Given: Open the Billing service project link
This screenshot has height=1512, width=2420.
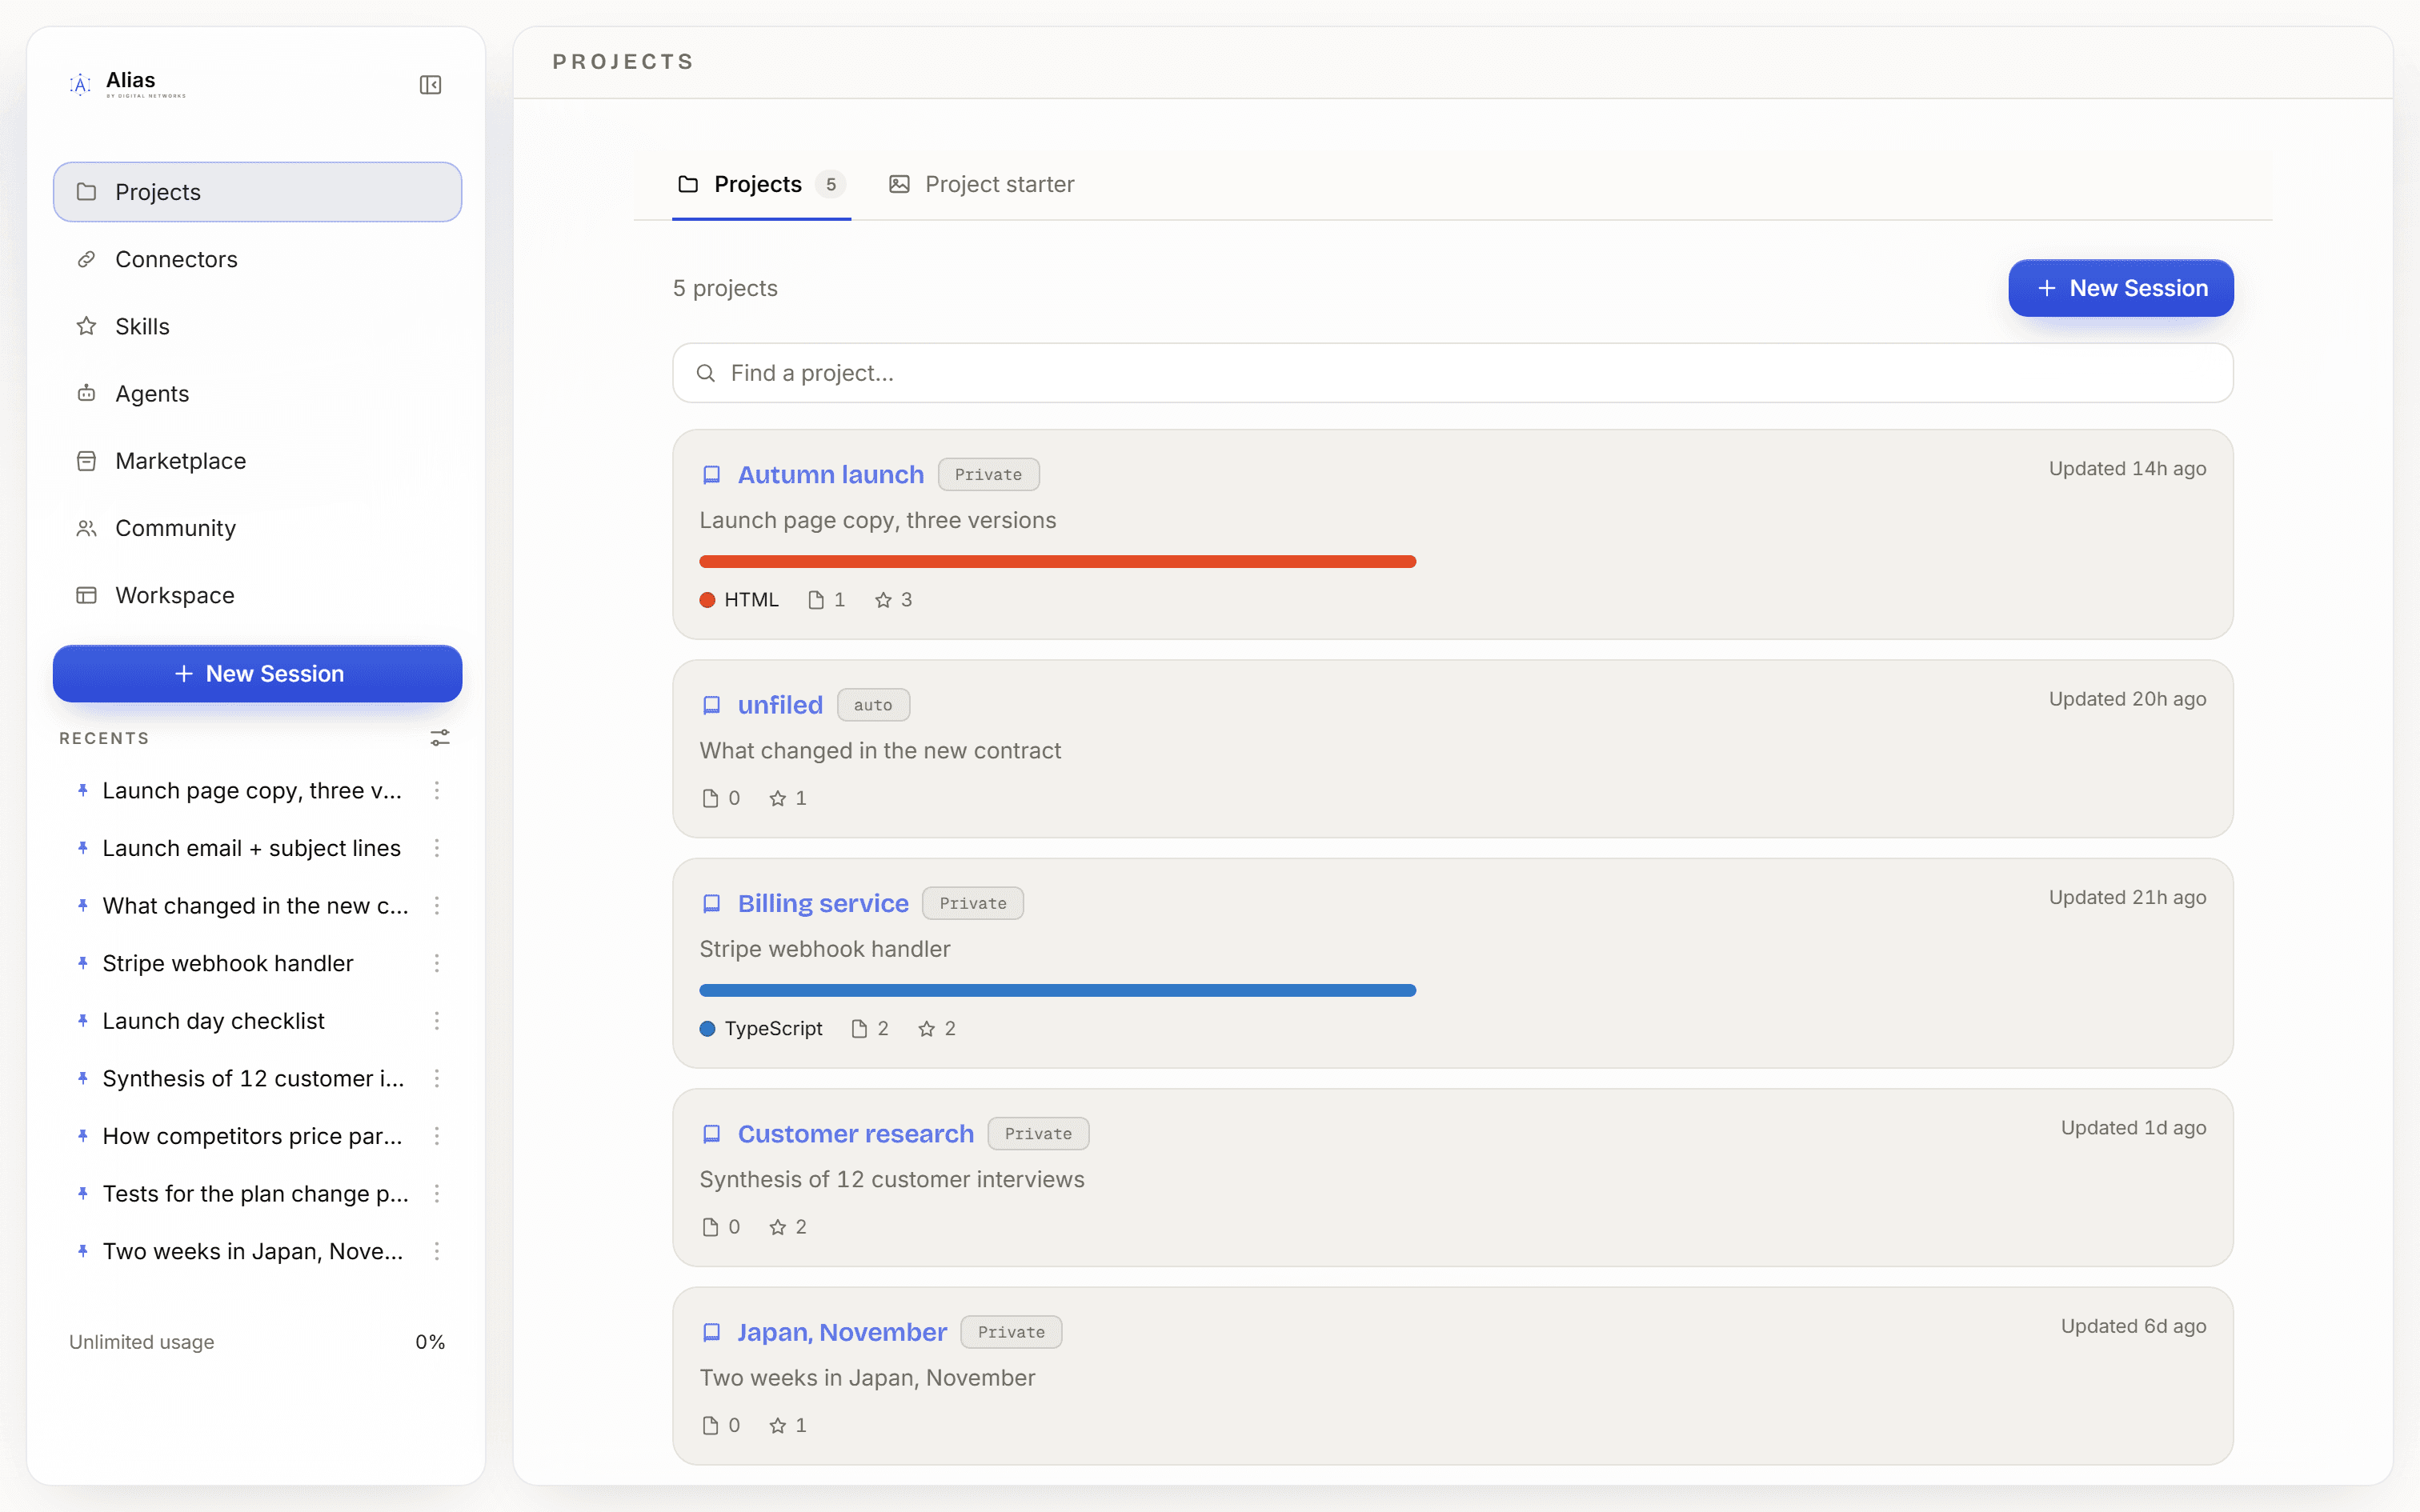Looking at the screenshot, I should tap(823, 903).
